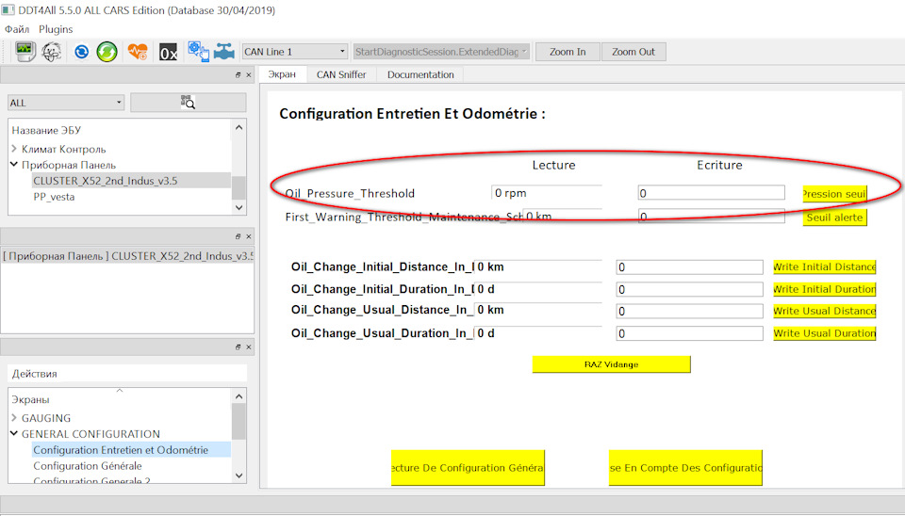Click the Seuil alerte button
This screenshot has height=516, width=905.
(x=834, y=218)
